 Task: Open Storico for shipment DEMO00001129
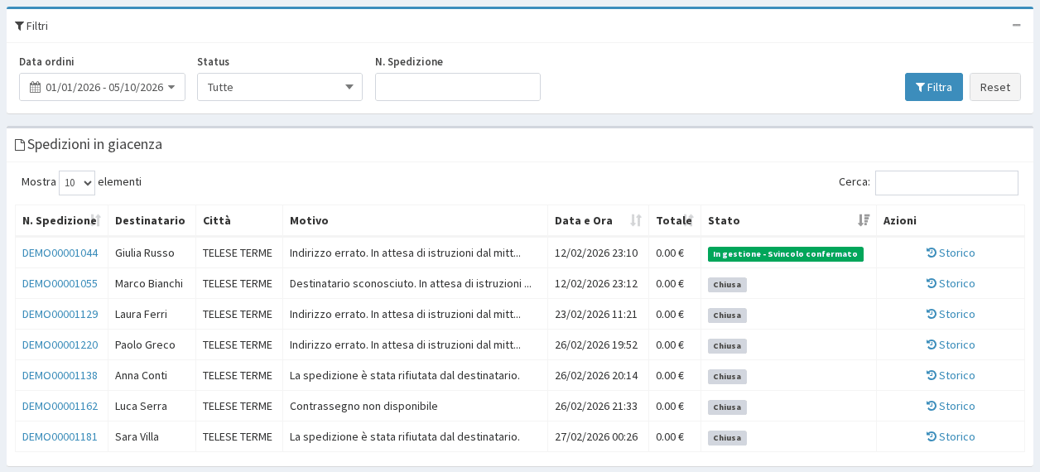point(951,314)
